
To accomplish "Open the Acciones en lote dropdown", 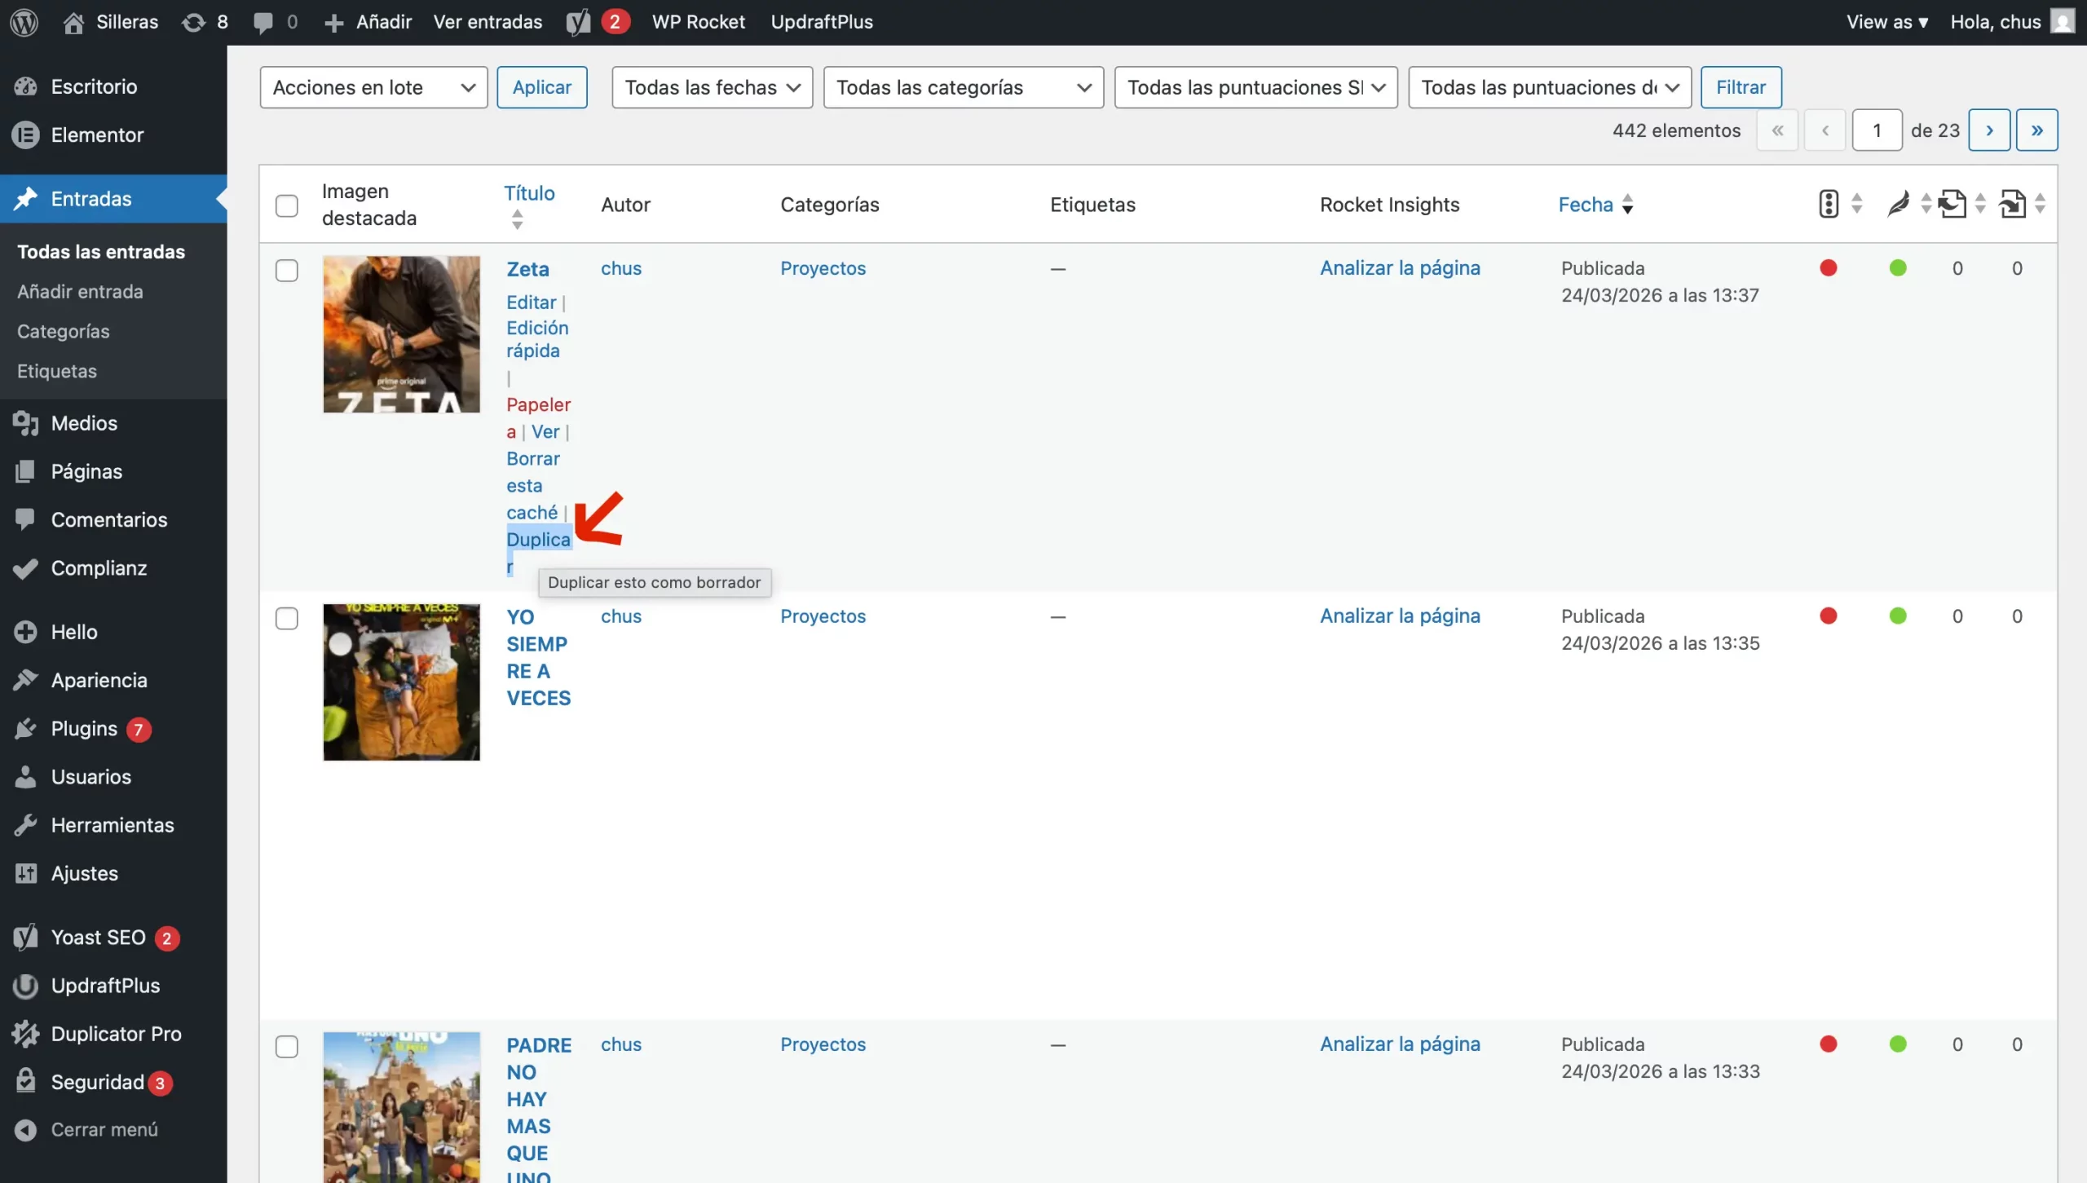I will click(x=373, y=87).
